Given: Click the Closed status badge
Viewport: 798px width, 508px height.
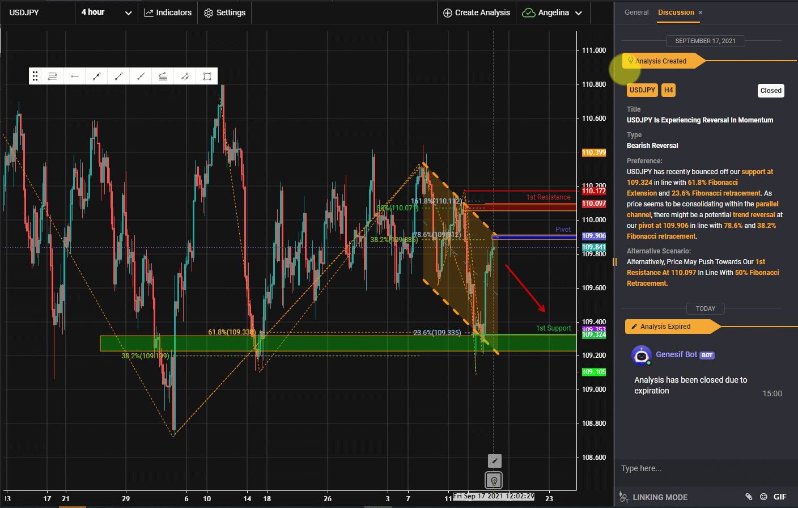Looking at the screenshot, I should click(771, 91).
